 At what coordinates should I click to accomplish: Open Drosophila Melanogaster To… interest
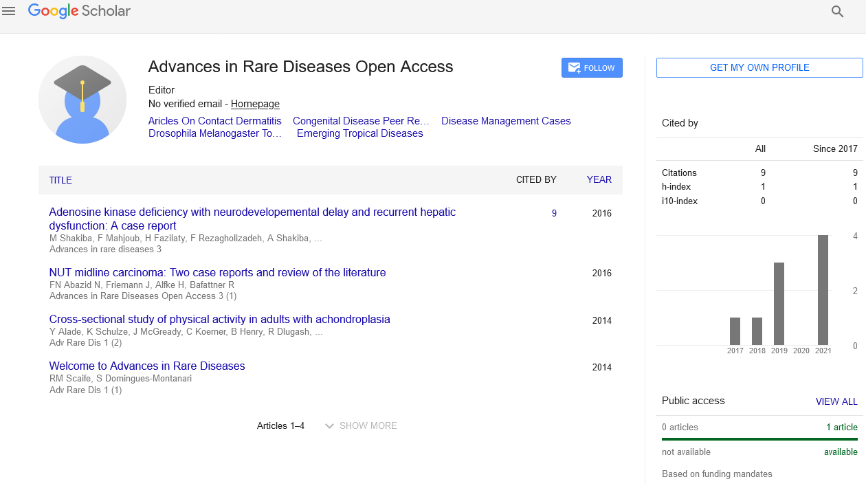pos(215,133)
